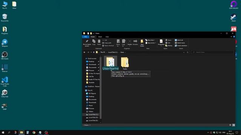Open the File tab

[x=85, y=37]
